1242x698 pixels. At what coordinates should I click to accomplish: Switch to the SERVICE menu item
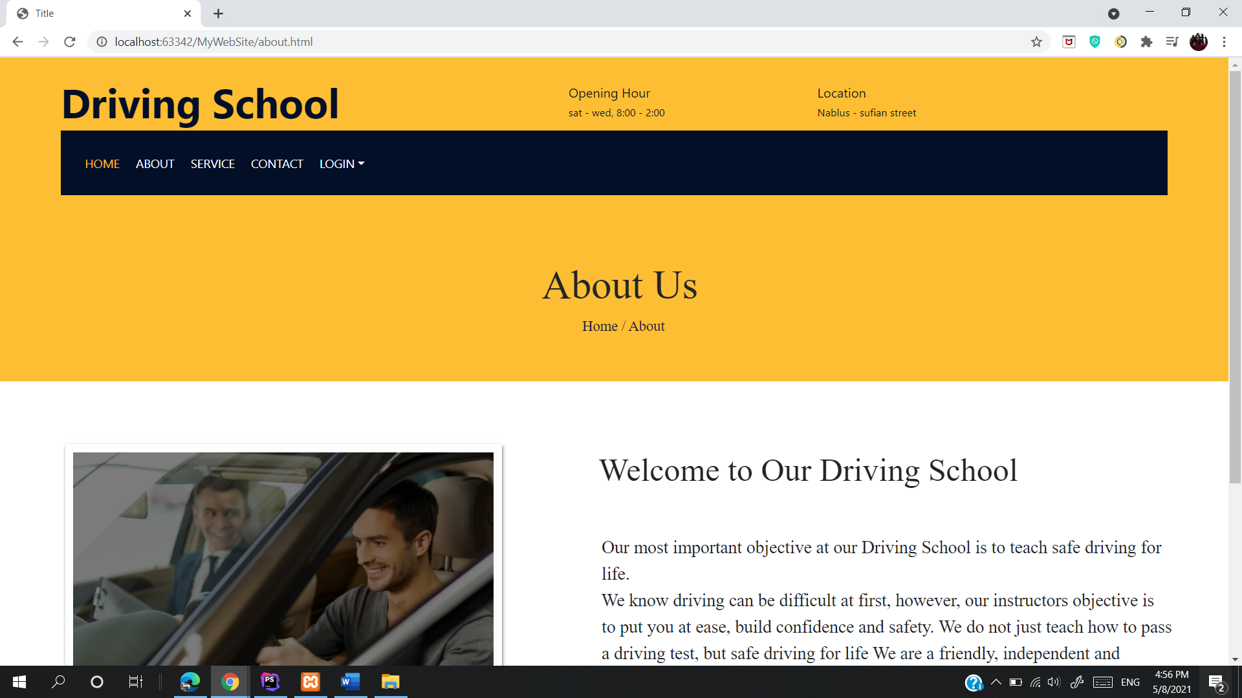(212, 164)
